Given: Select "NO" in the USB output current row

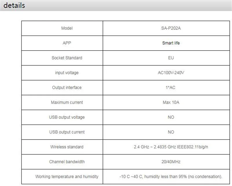Looking at the screenshot, I should (171, 132).
